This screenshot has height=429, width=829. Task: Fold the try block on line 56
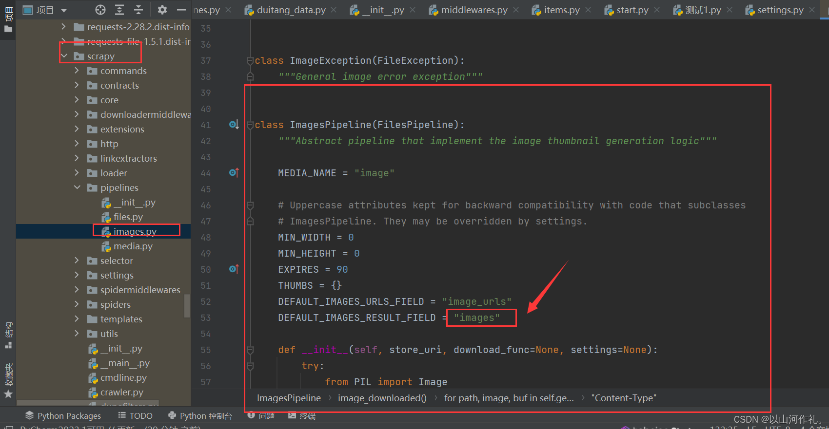click(250, 366)
